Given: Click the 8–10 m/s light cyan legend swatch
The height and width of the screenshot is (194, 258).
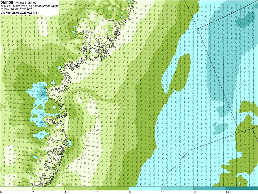Looking at the screenshot, I should 145,188.
